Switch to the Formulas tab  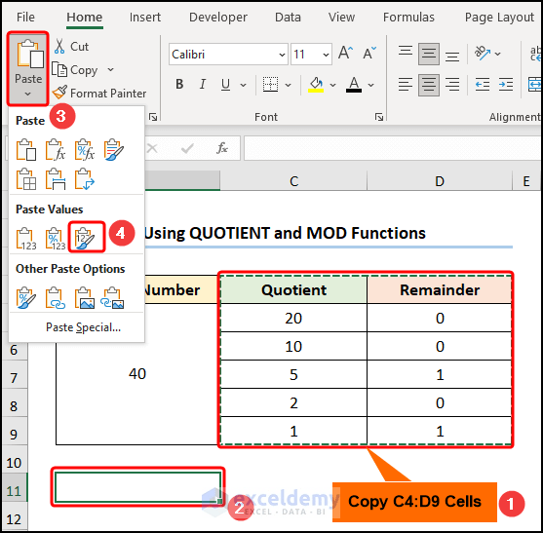(x=408, y=17)
